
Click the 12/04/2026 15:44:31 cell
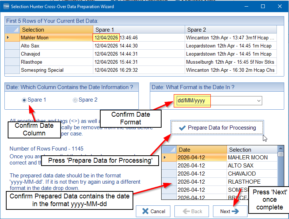click(x=139, y=62)
